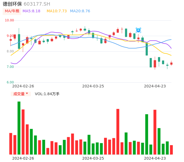Screen dimensions: 184x162
Task: Click the tallest green volume bar
Action: tap(19, 128)
